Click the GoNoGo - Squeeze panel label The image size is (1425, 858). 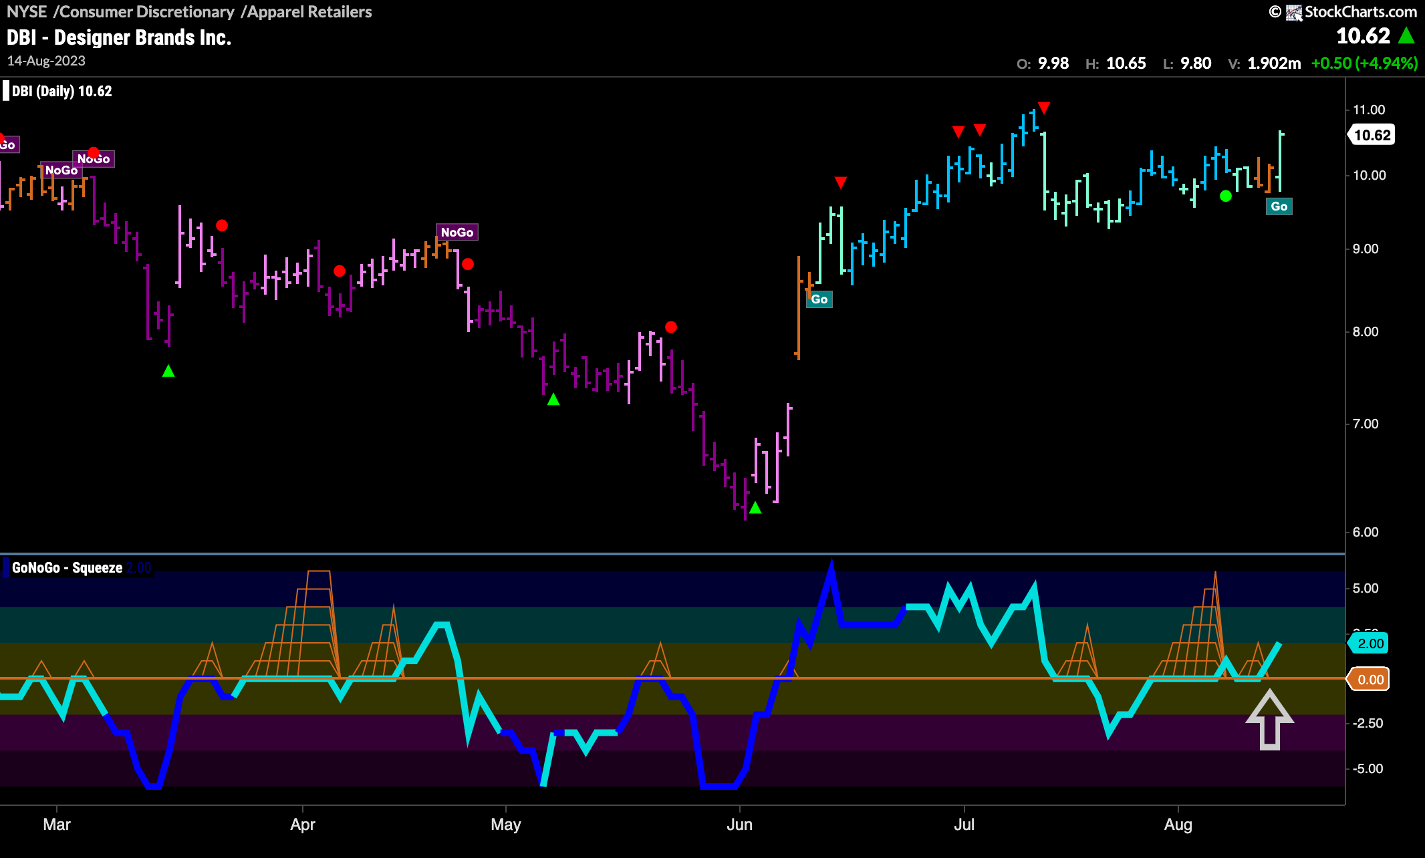(x=67, y=568)
